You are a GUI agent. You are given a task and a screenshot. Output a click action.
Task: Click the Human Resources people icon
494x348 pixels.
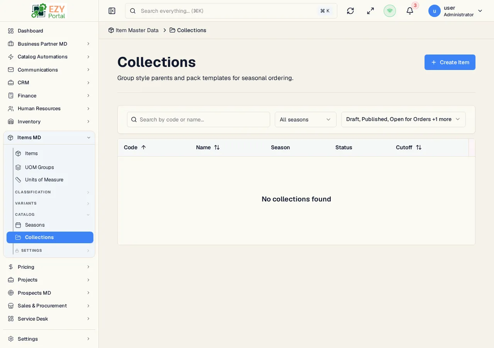tap(11, 109)
